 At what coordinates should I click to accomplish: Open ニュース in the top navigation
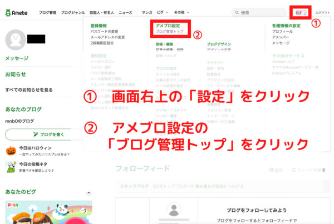coord(125,13)
